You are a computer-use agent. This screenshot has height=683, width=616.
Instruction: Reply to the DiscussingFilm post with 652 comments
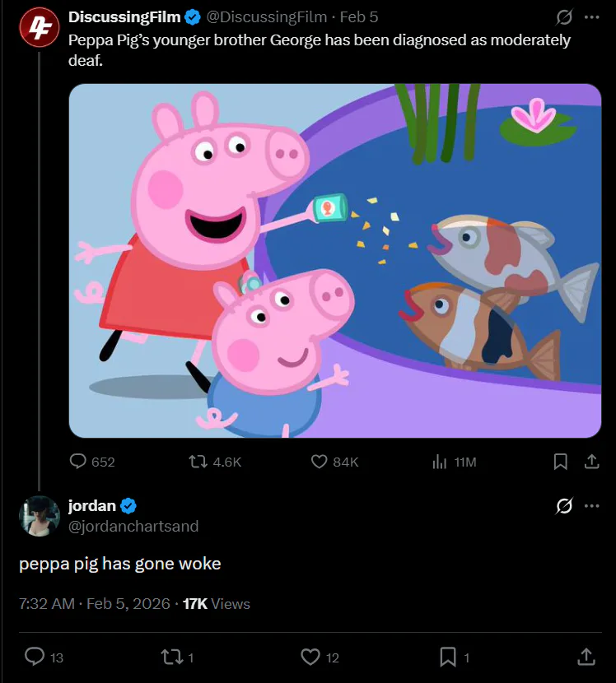[x=78, y=462]
